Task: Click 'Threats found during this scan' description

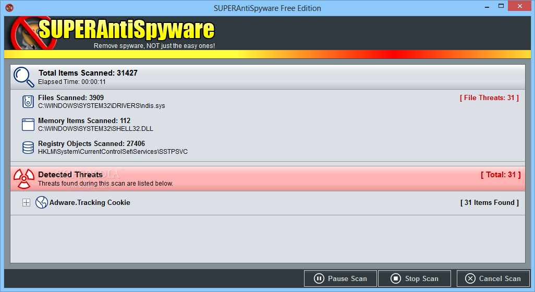Action: pos(106,184)
